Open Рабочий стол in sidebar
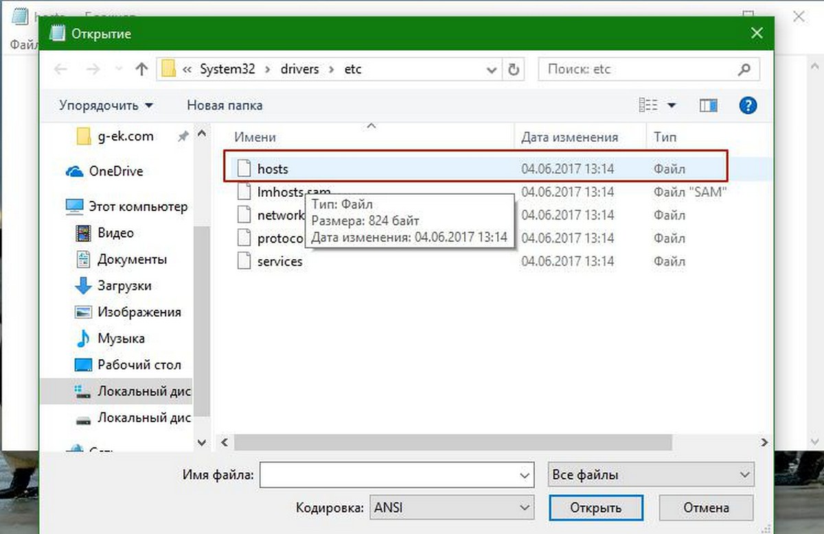The width and height of the screenshot is (824, 534). pos(139,365)
